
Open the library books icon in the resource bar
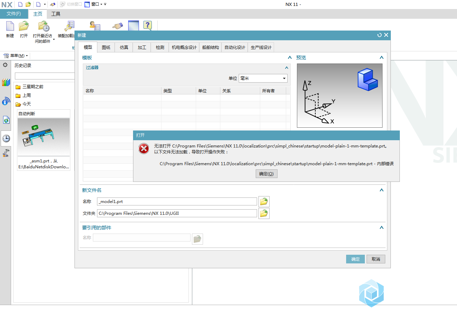pos(6,82)
